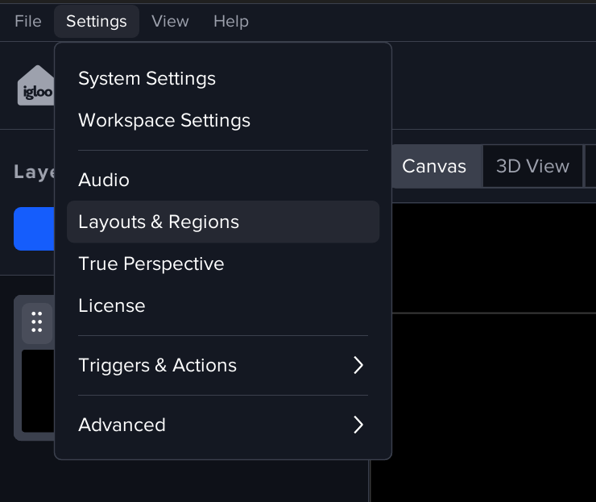Select the black layer thumbnail
596x502 pixels.
click(37, 391)
